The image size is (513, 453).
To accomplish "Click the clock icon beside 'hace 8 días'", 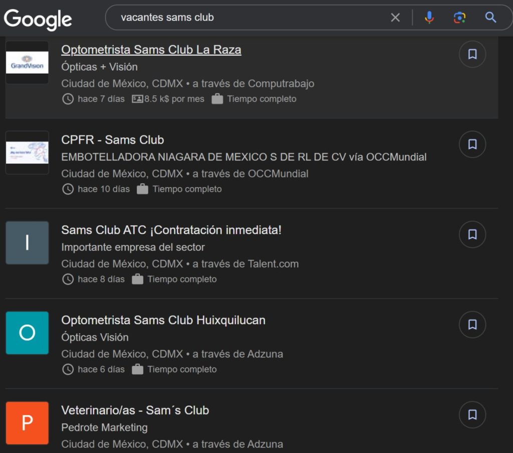I will (68, 279).
